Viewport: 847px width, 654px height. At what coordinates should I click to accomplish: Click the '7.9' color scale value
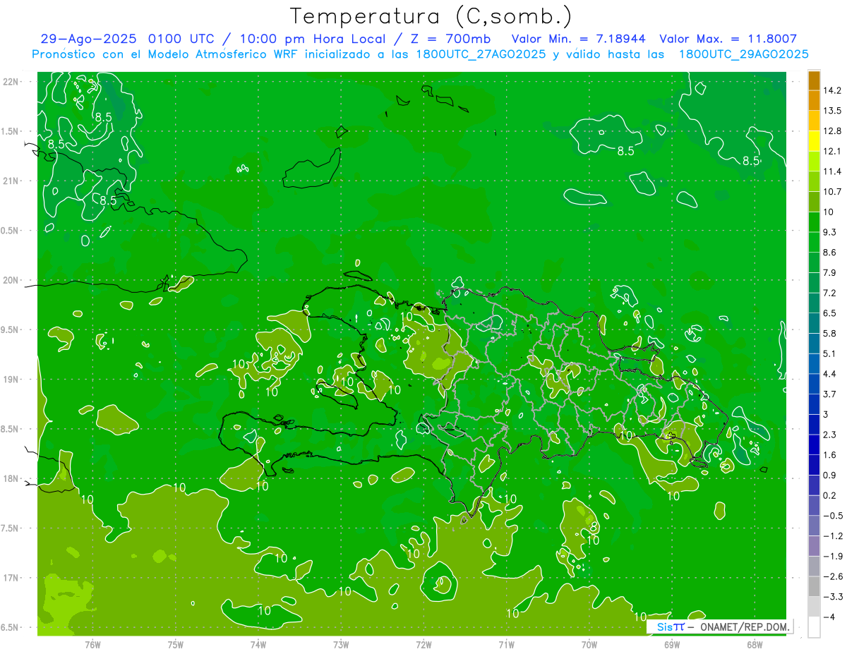(x=829, y=273)
